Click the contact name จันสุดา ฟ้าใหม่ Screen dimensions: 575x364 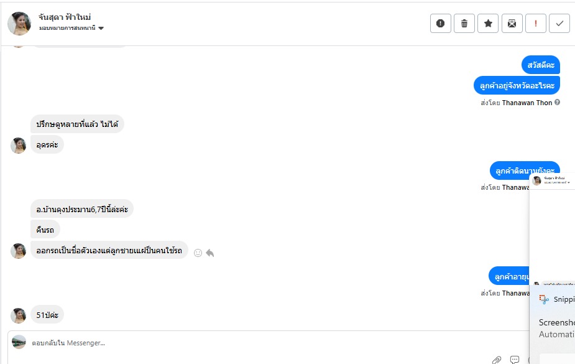[x=65, y=17]
